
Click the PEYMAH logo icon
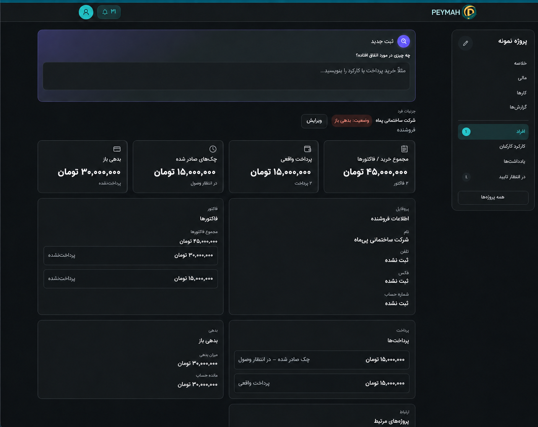tap(469, 12)
